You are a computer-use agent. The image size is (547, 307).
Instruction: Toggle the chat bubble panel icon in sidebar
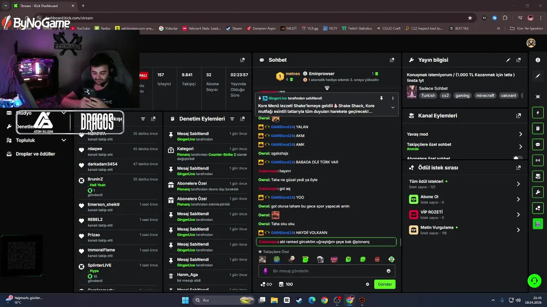538,145
